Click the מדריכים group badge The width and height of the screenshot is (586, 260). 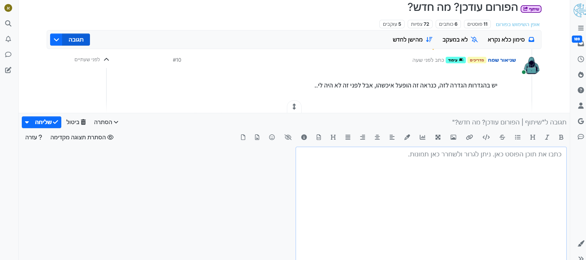pyautogui.click(x=477, y=60)
